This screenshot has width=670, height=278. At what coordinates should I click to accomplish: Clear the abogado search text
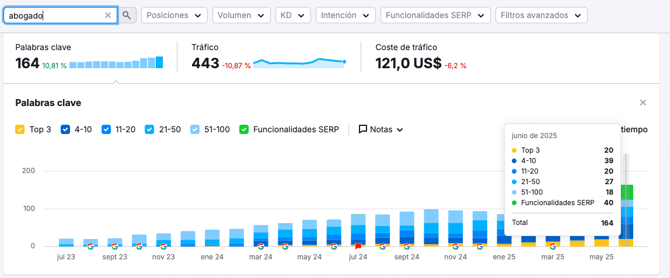[107, 15]
